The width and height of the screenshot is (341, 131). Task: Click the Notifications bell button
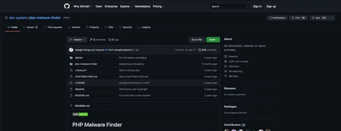(x=277, y=18)
